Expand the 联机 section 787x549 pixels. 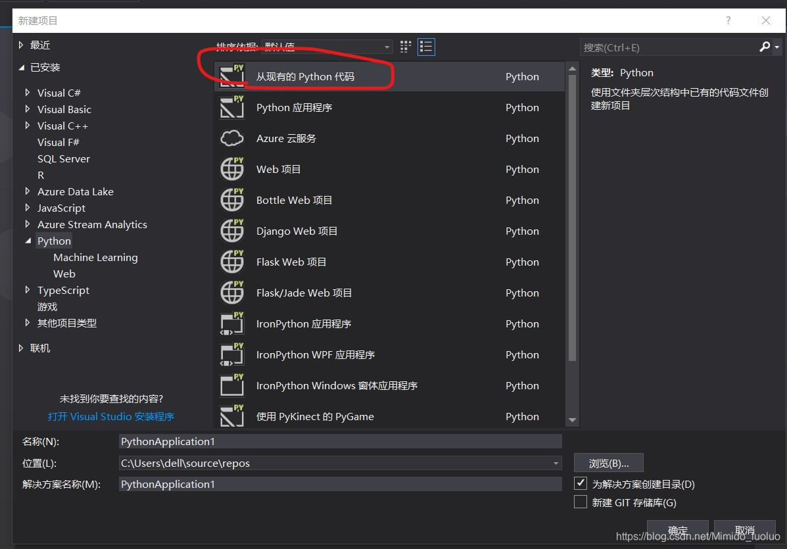[x=20, y=348]
